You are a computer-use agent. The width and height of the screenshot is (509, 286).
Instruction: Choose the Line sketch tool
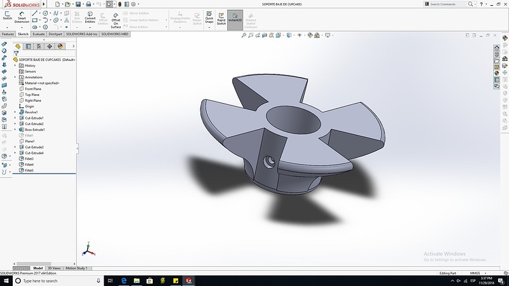(x=34, y=13)
